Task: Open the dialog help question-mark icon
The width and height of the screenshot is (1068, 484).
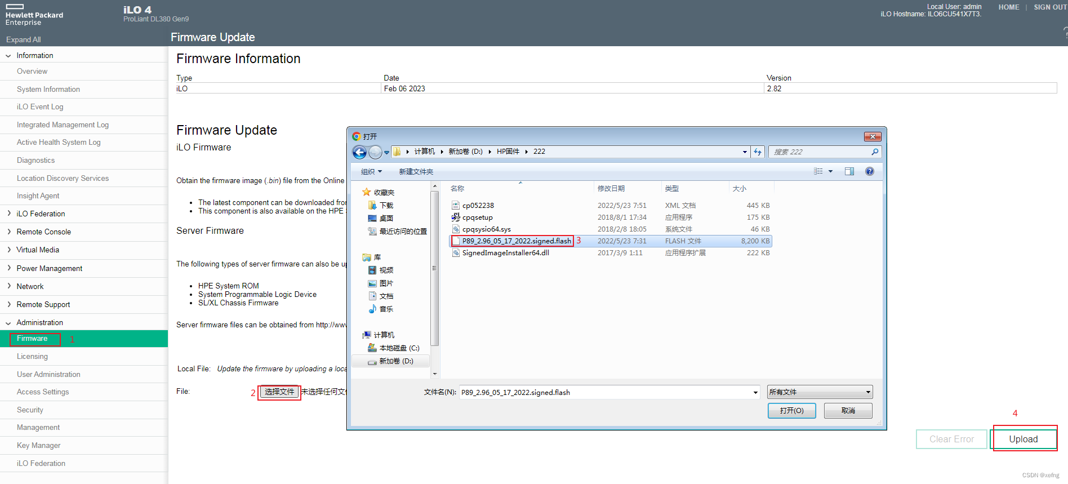Action: tap(870, 171)
